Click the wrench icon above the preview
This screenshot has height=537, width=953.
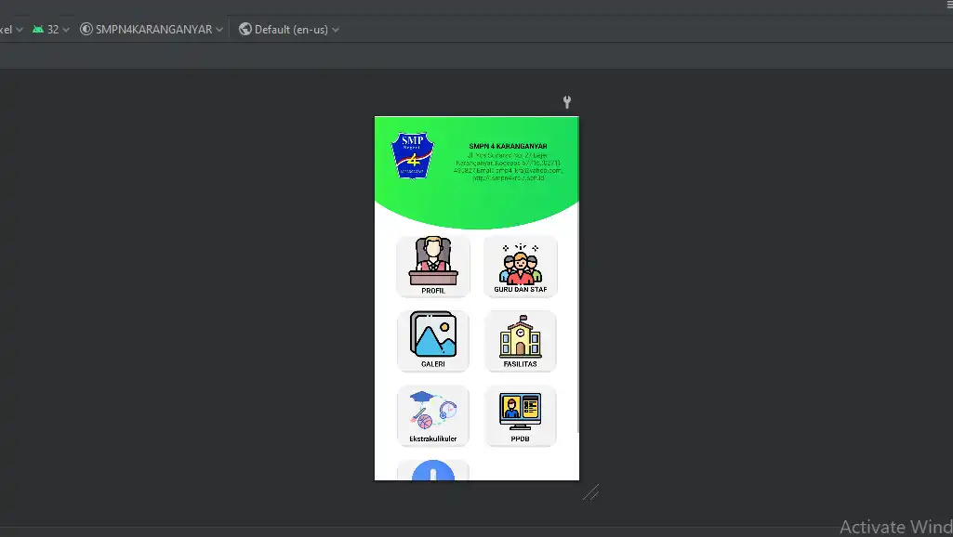pos(567,102)
